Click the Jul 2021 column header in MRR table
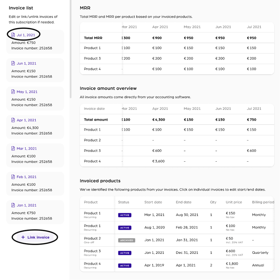280x280 pixels. (x=254, y=27)
